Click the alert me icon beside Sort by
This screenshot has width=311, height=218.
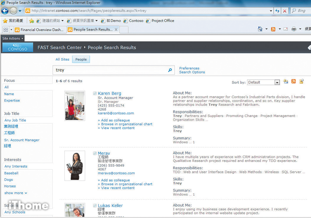click(286, 82)
